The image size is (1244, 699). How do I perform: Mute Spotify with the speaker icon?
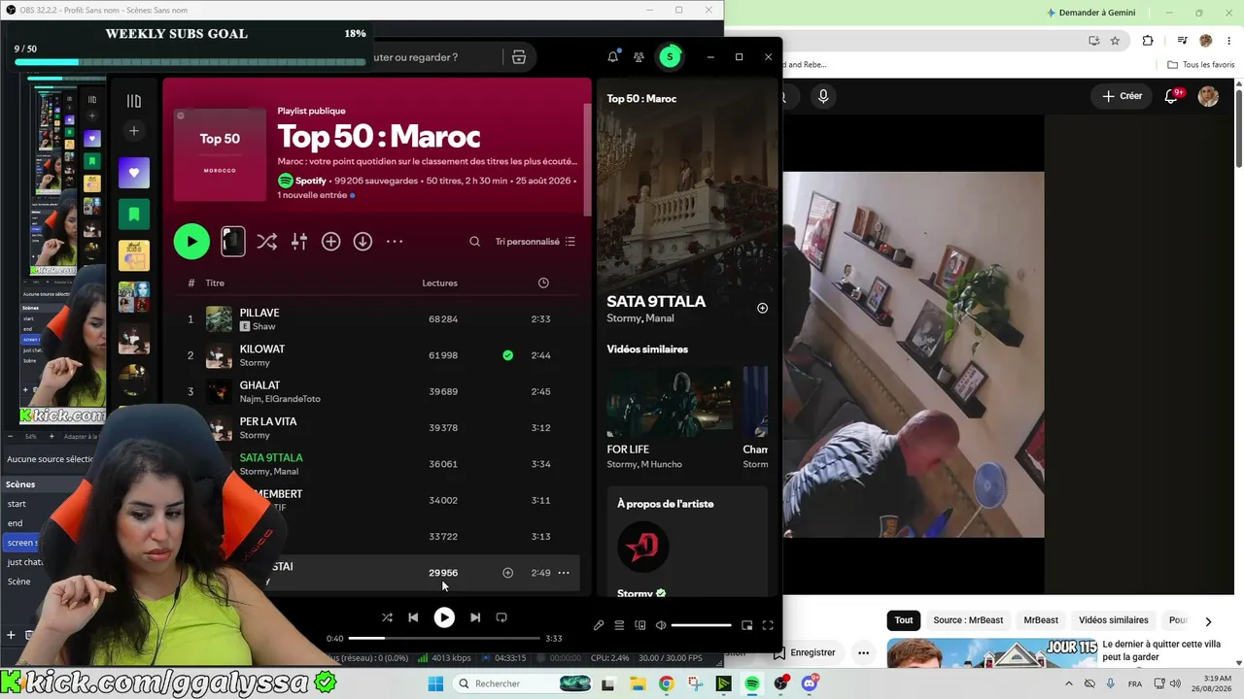pos(661,626)
